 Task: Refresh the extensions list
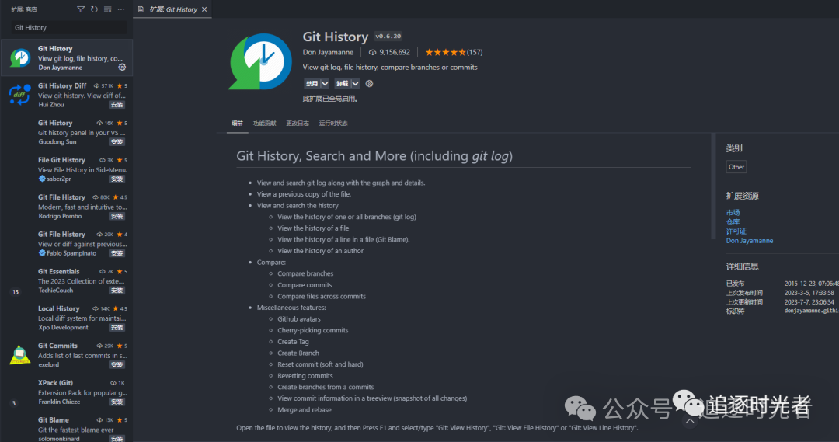[x=94, y=9]
